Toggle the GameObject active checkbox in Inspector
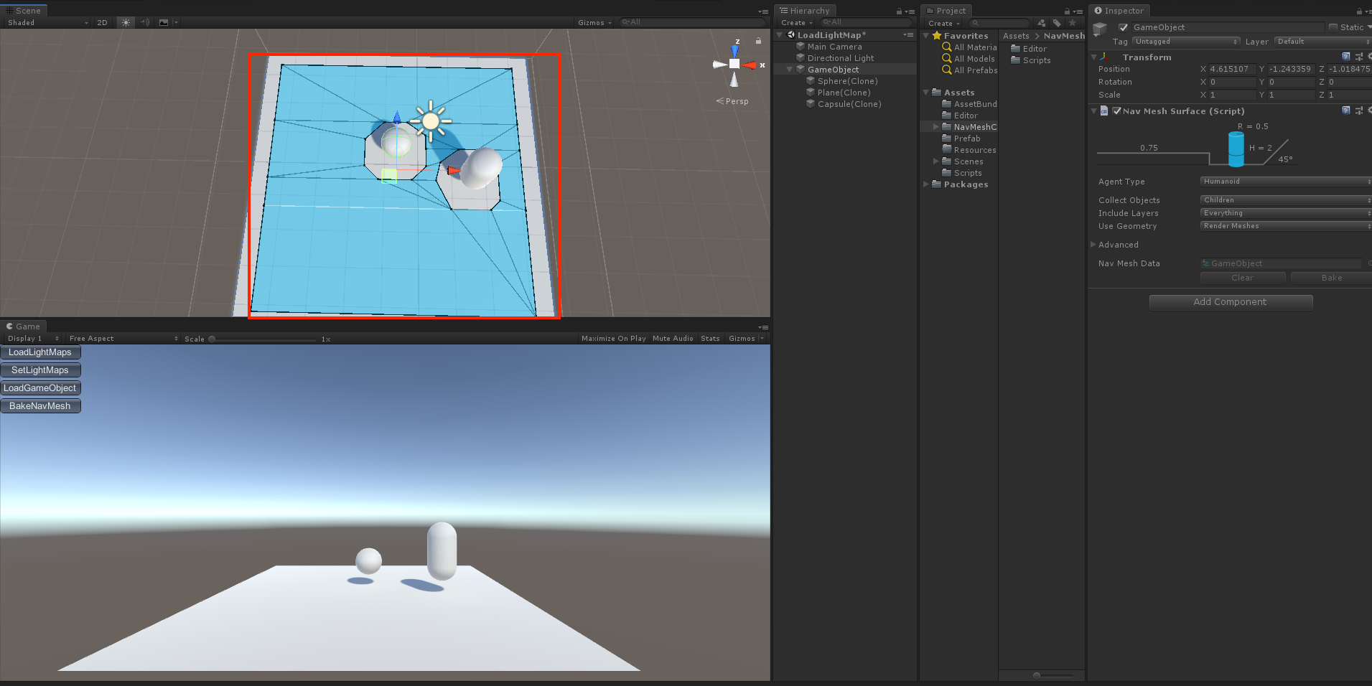The width and height of the screenshot is (1372, 686). pyautogui.click(x=1124, y=27)
